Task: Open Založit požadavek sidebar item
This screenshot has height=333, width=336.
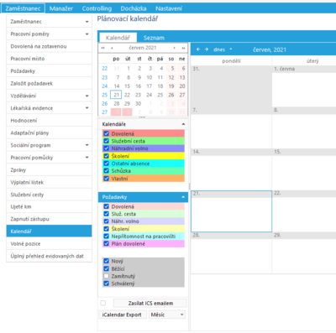Action: point(49,83)
